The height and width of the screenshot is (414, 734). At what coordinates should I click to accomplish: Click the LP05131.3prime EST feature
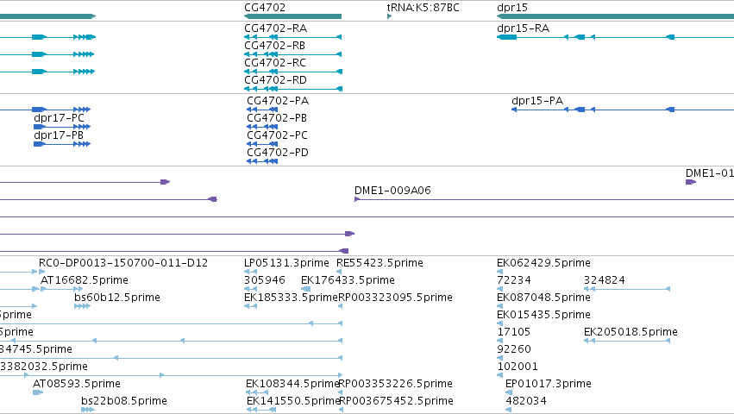tap(250, 272)
